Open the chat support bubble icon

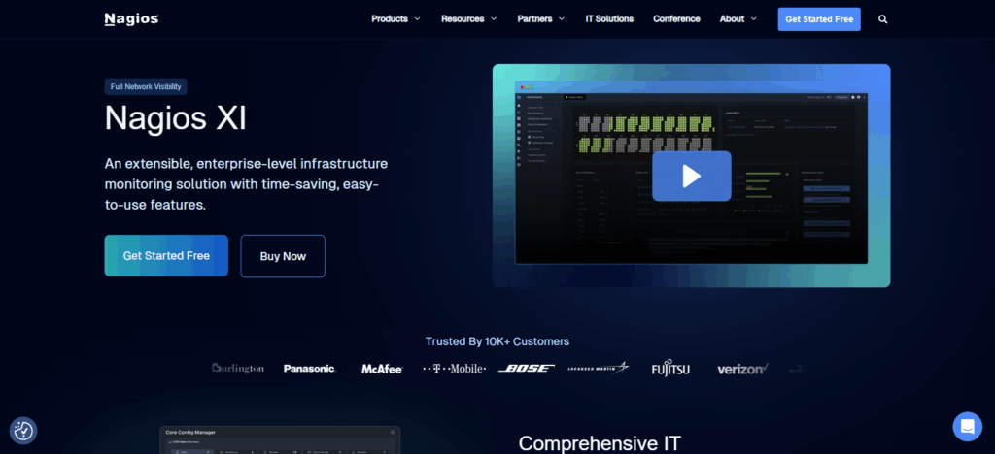coord(967,426)
